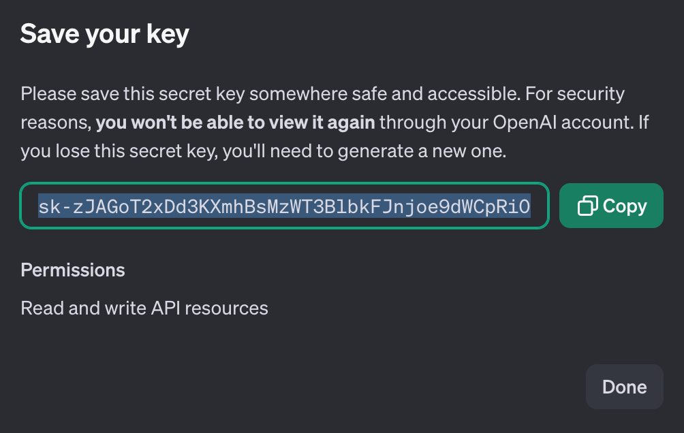Viewport: 684px width, 433px height.
Task: Click the middle of the highlighted key text
Action: point(284,206)
